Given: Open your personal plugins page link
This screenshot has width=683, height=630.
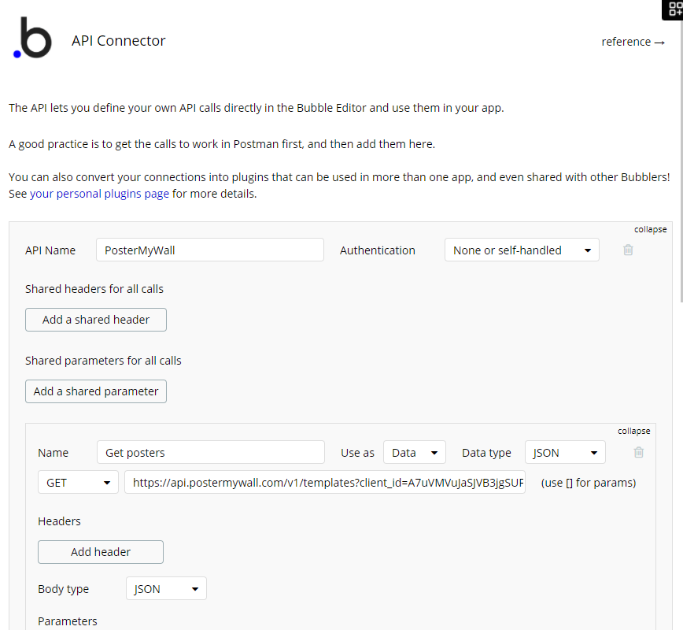Looking at the screenshot, I should 99,194.
